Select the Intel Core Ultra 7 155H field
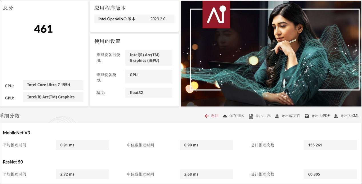The height and width of the screenshot is (184, 362). tap(53, 85)
